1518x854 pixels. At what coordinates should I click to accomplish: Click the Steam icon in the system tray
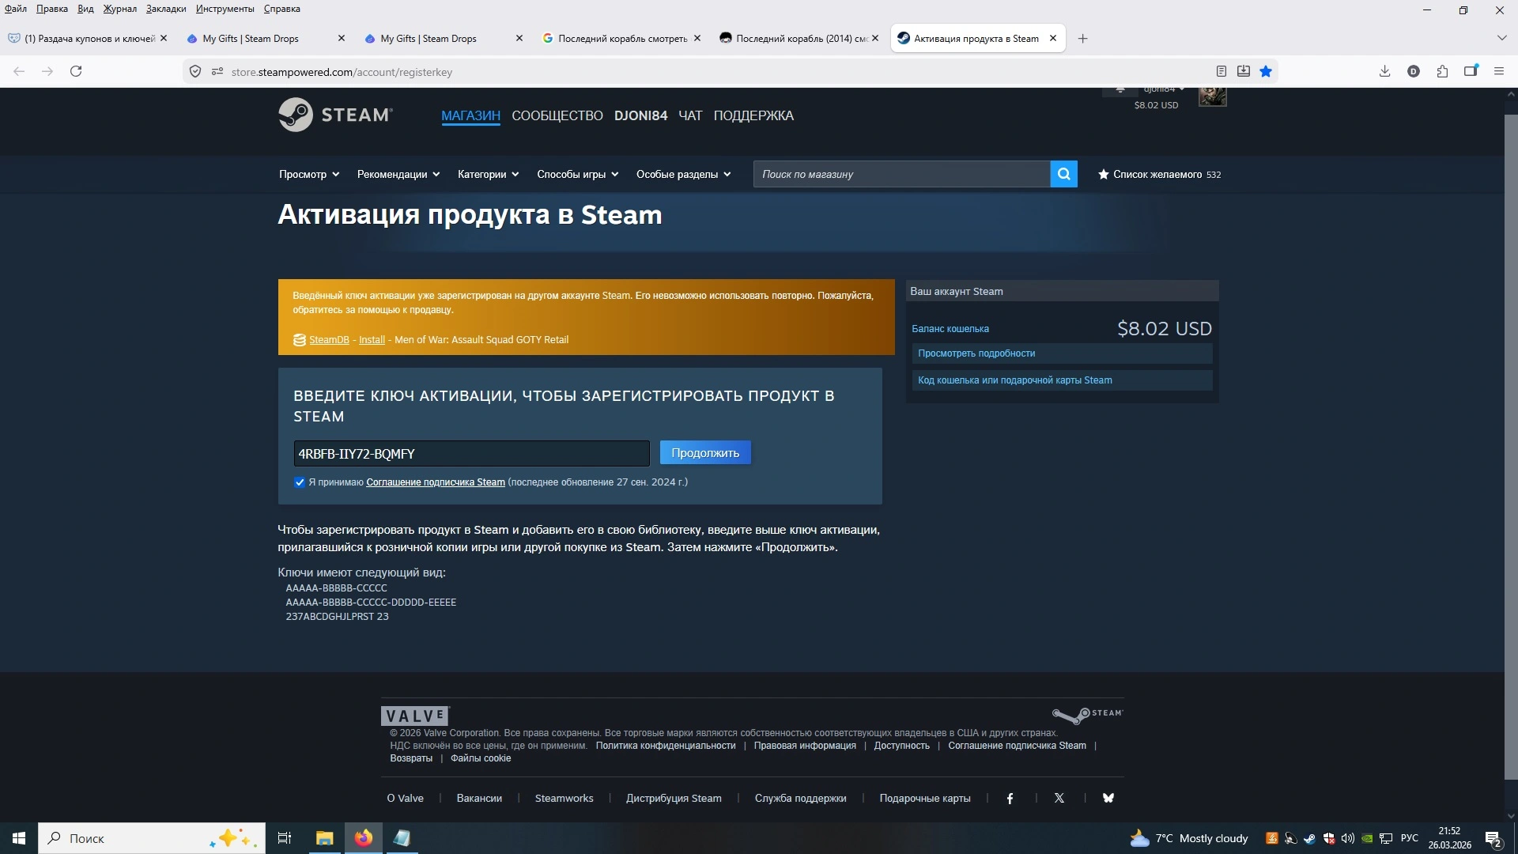pyautogui.click(x=1309, y=838)
